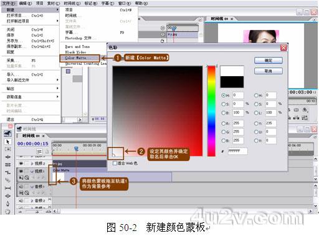Image resolution: width=319 pixels, height=236 pixels.
Task: Expand the 音频2 track triangle
Action: pyautogui.click(x=32, y=201)
